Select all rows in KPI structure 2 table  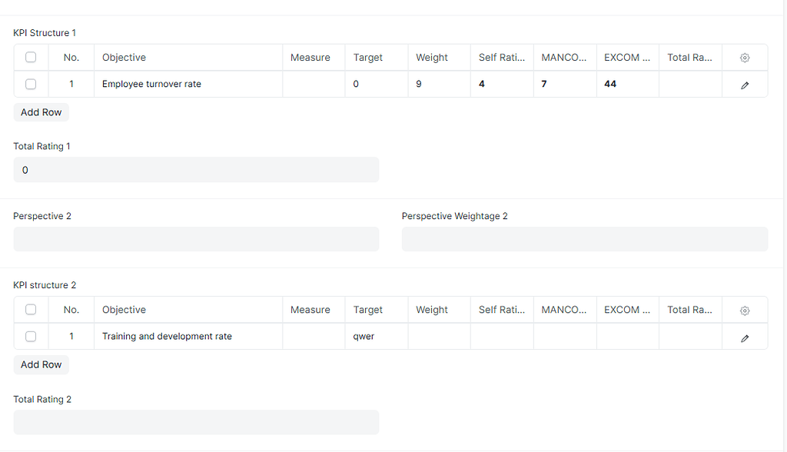(31, 310)
